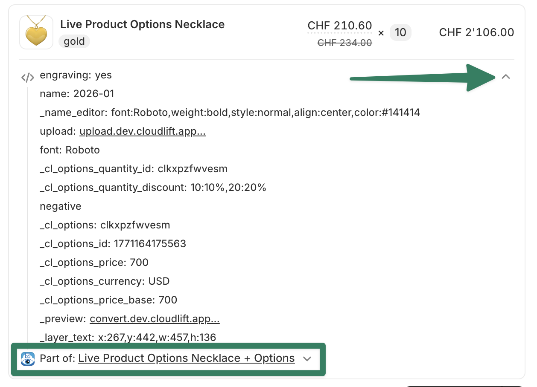Click the Live Product Options app icon
Viewport: 537px width, 387px height.
(x=28, y=359)
